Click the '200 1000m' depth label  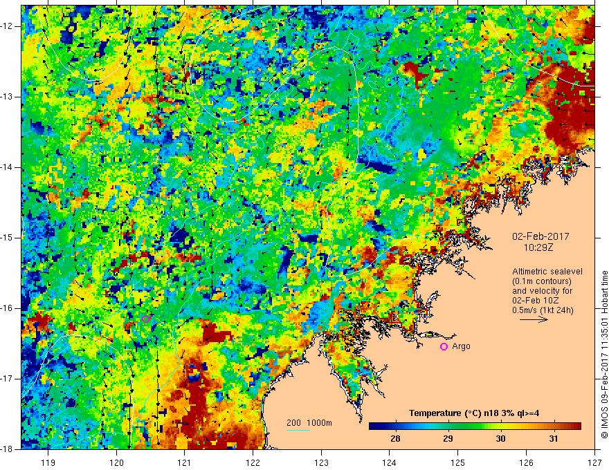point(309,423)
